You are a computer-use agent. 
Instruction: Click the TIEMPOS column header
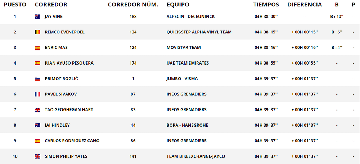pos(266,5)
